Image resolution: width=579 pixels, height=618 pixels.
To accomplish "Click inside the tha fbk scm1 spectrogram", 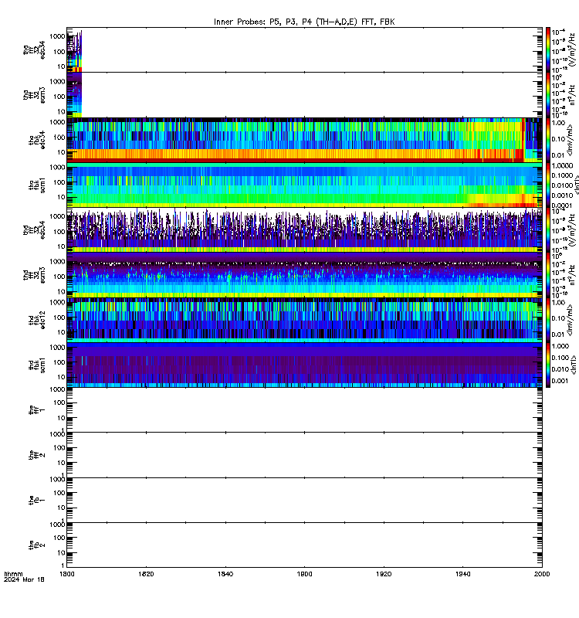I will point(304,185).
